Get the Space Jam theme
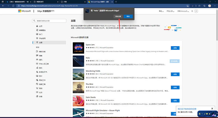Screen dimensions: 218x118 175,48
